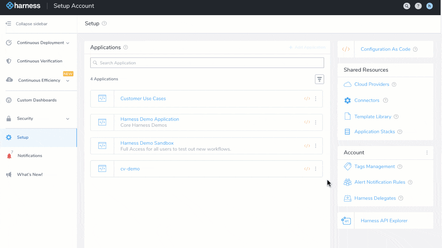Open Alert Notification Rules link
Viewport: 442px width, 248px height.
[x=380, y=182]
